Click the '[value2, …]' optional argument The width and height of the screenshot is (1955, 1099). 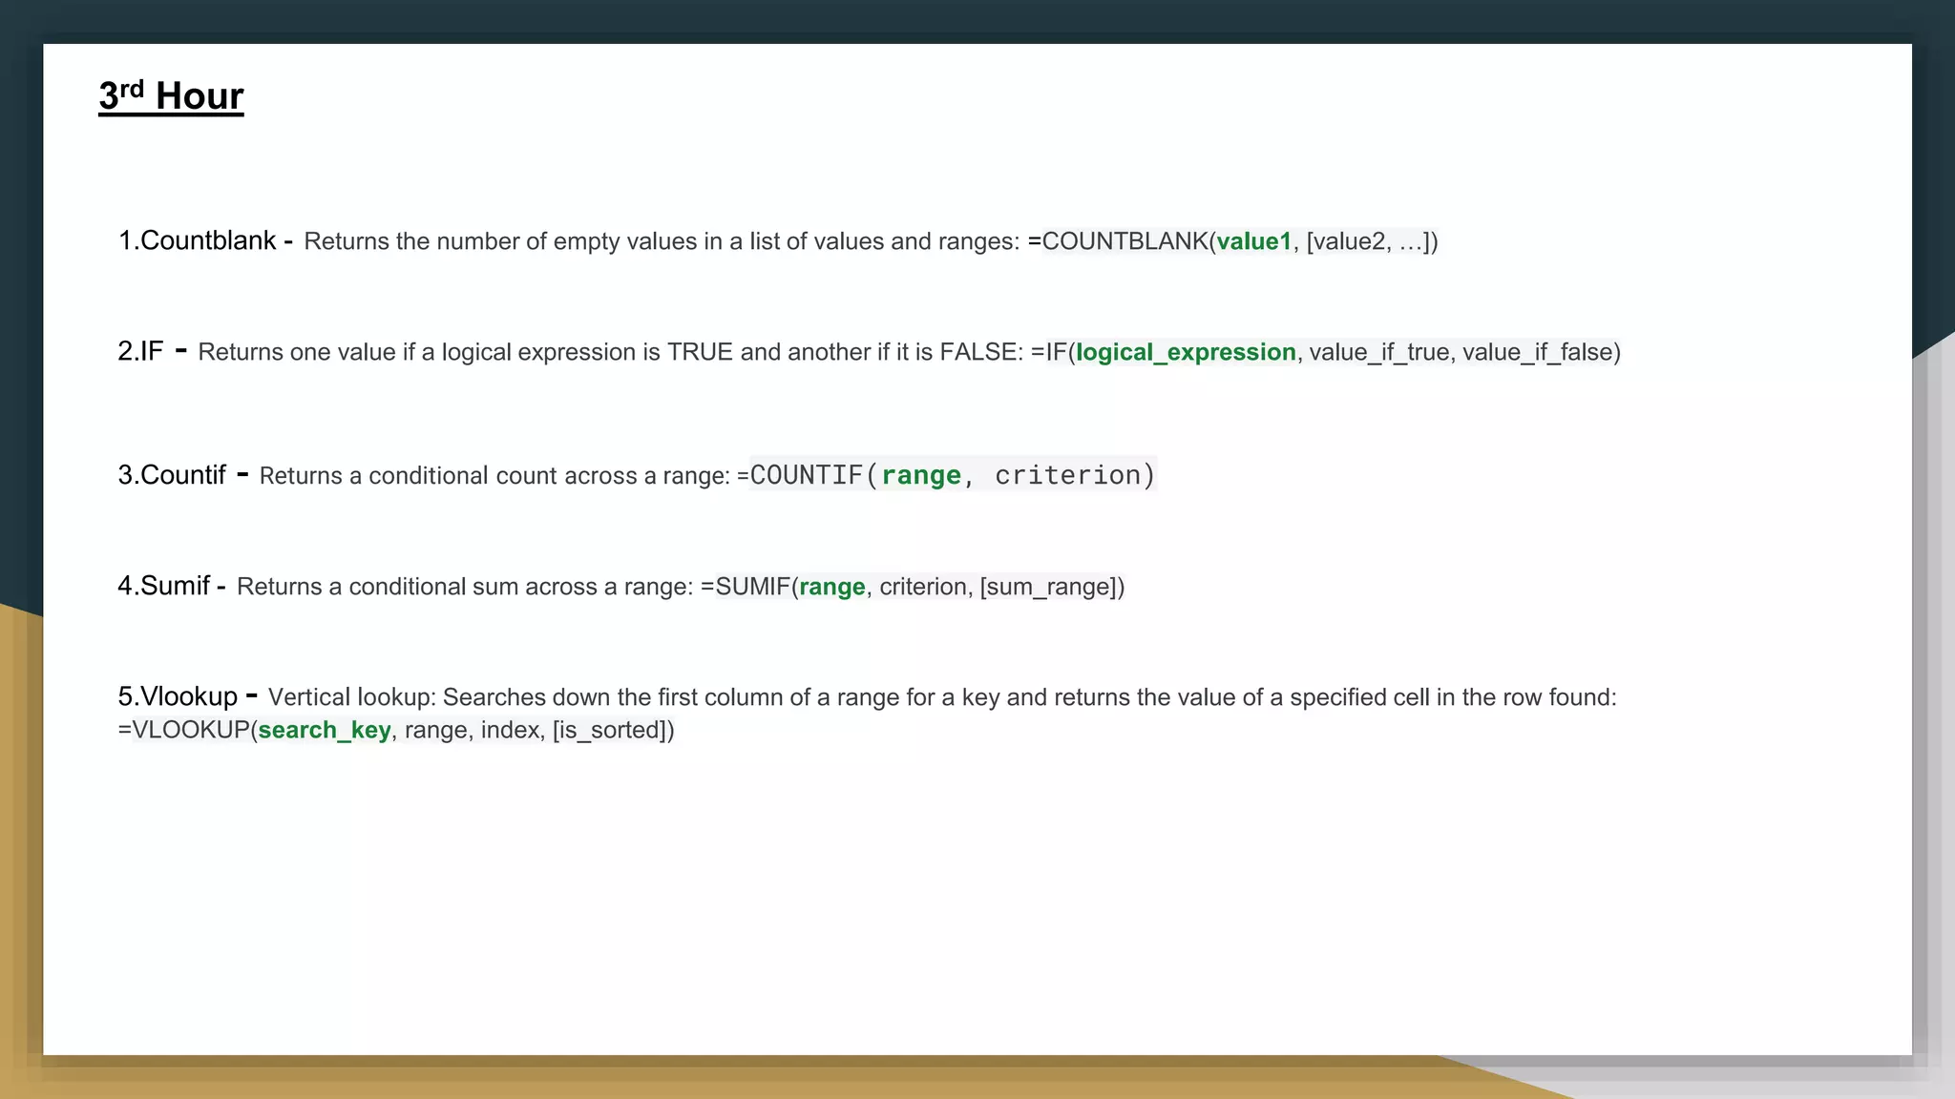[x=1366, y=241]
